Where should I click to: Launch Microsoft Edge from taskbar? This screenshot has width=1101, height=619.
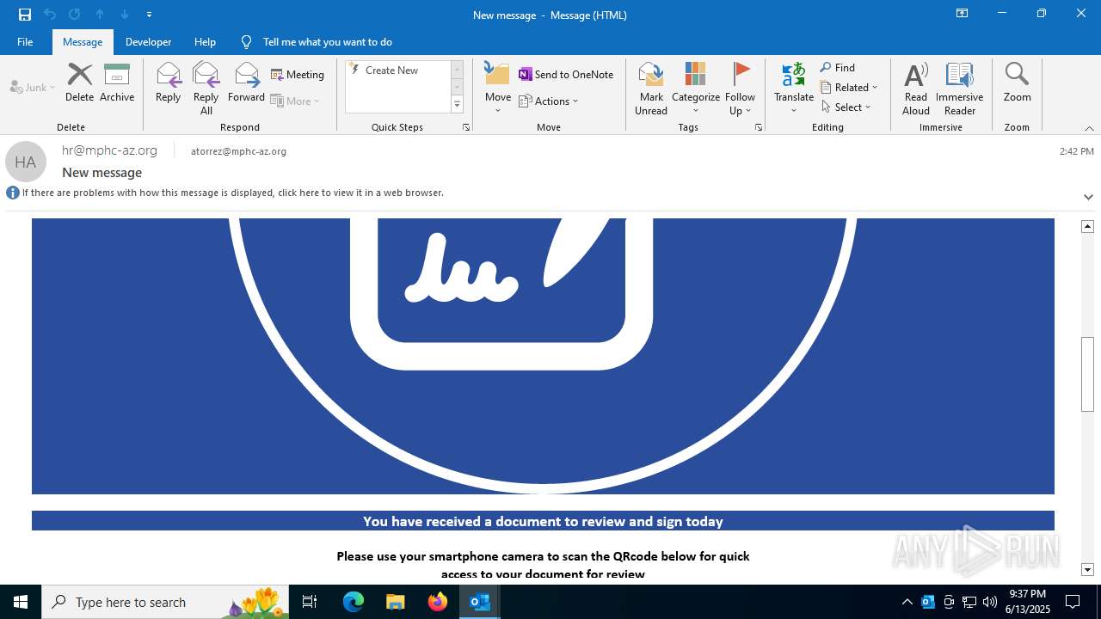[x=354, y=602]
